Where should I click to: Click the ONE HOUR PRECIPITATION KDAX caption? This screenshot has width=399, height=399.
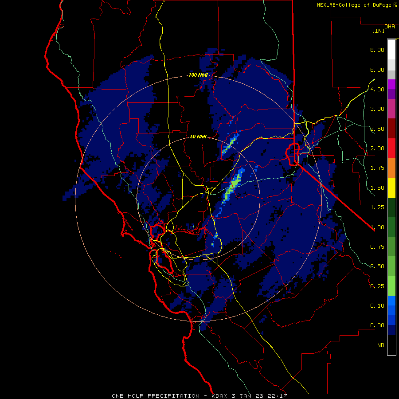pos(199,396)
